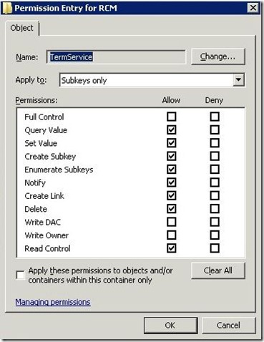
Task: Click the Allow column header
Action: 171,100
